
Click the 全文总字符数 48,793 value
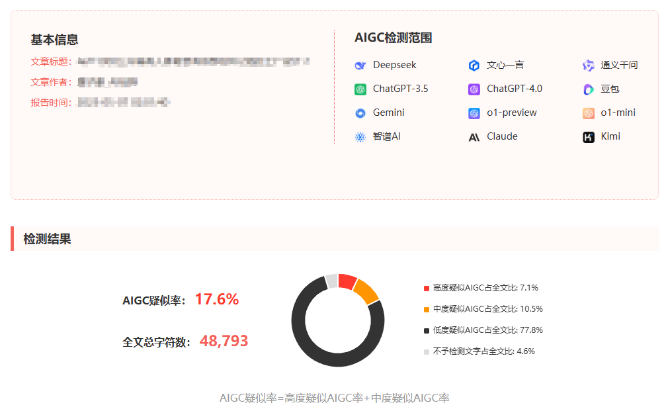224,341
